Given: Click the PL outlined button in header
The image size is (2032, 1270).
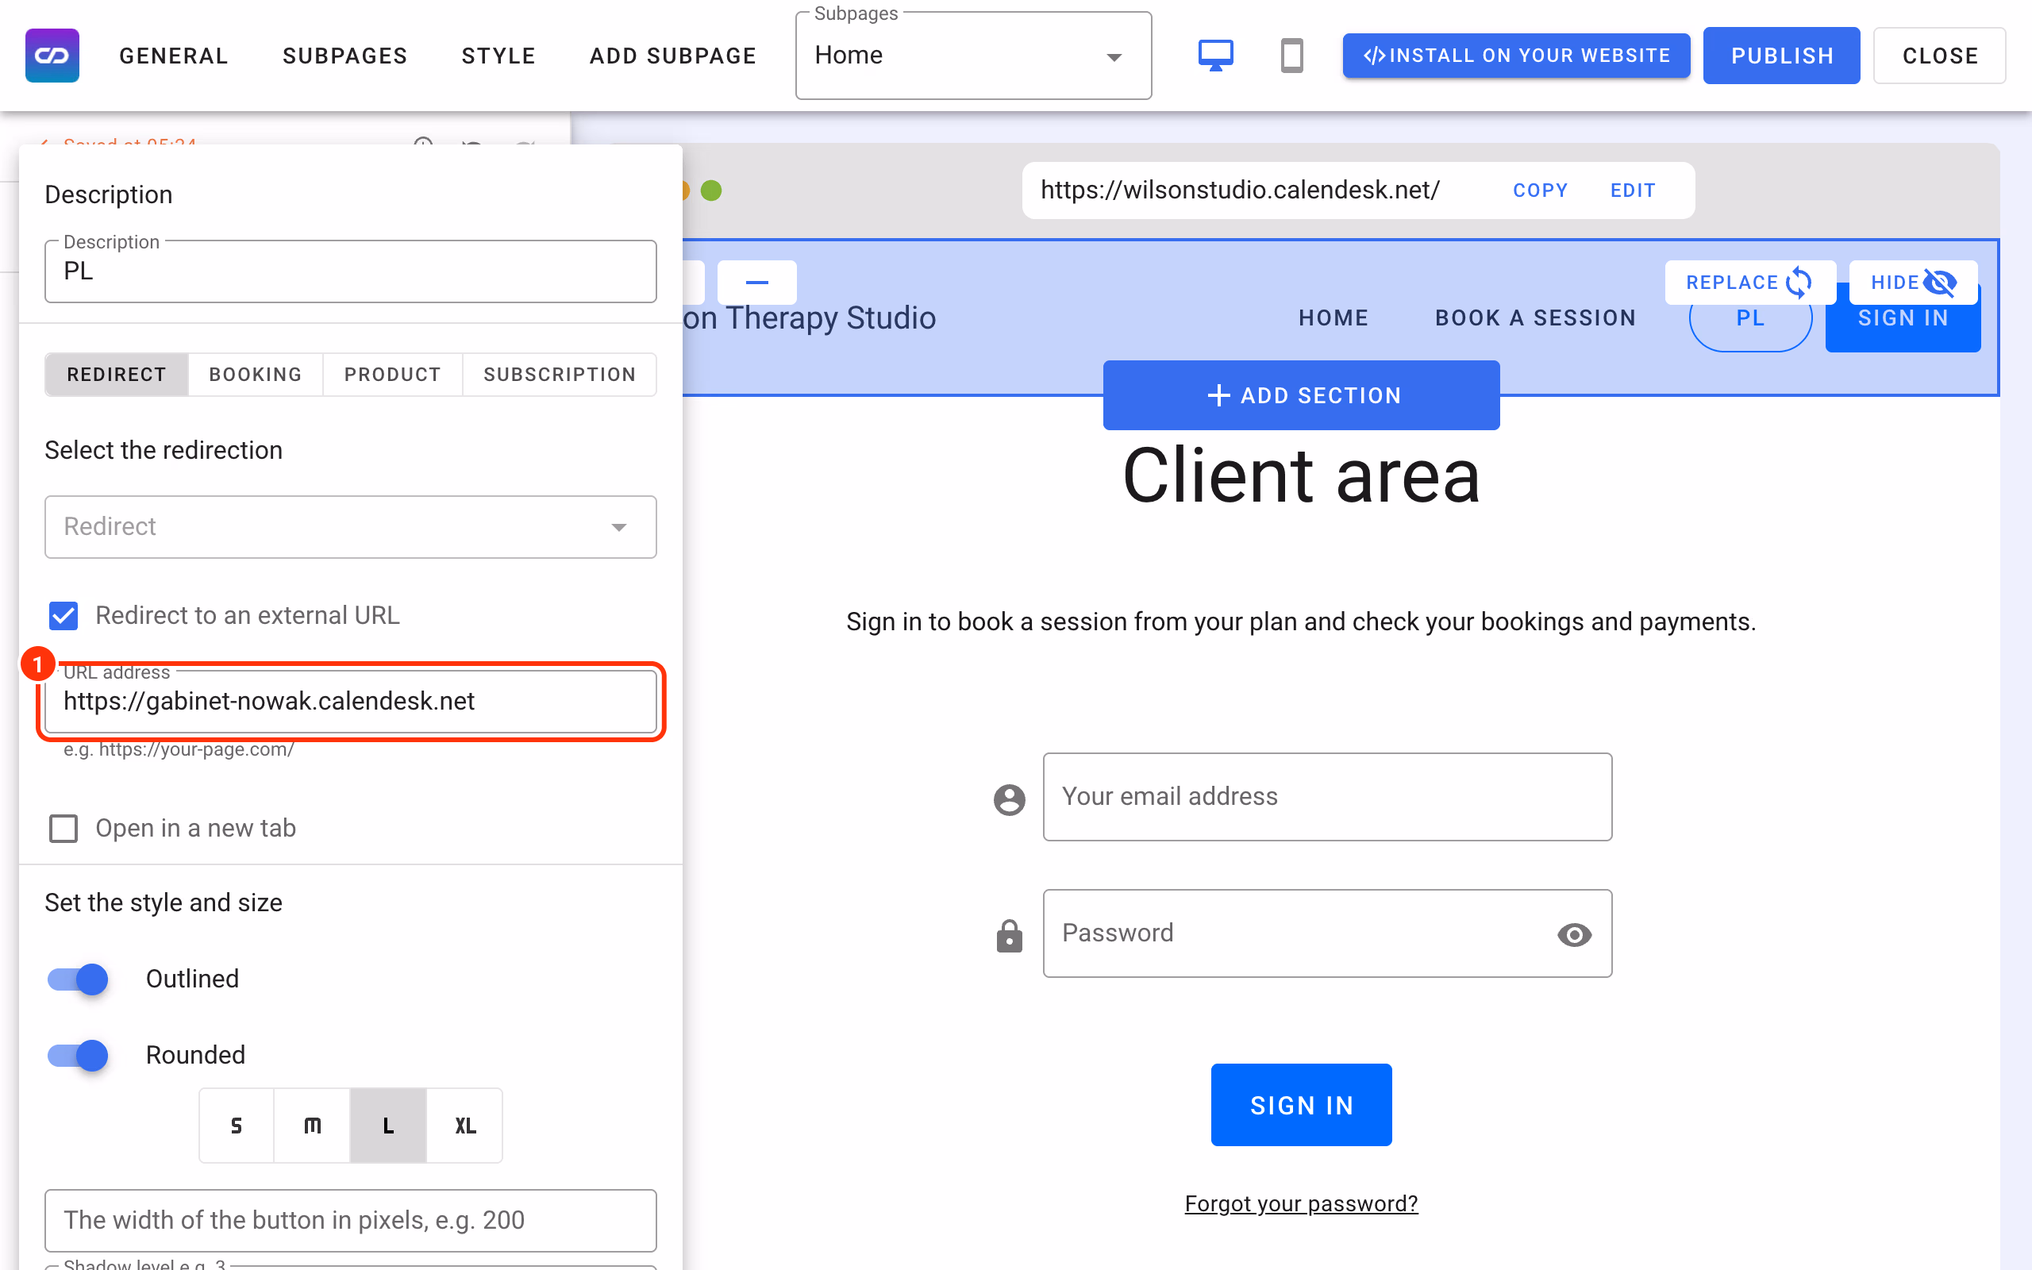Looking at the screenshot, I should 1750,319.
